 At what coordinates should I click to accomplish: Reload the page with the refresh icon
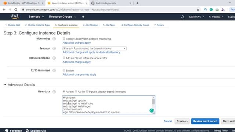[x=16, y=10]
